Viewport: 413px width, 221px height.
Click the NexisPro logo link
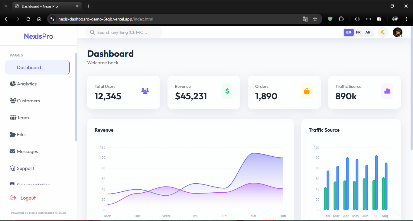point(38,36)
